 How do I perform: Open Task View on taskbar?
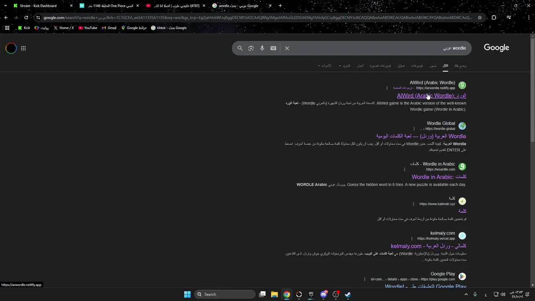[262, 294]
